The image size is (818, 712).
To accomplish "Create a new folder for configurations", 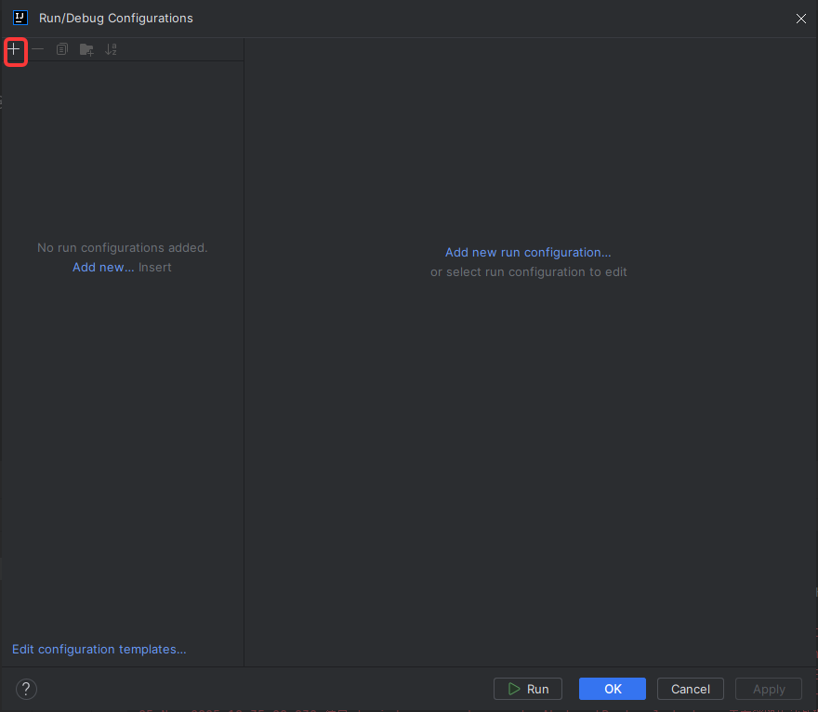I will click(x=86, y=48).
